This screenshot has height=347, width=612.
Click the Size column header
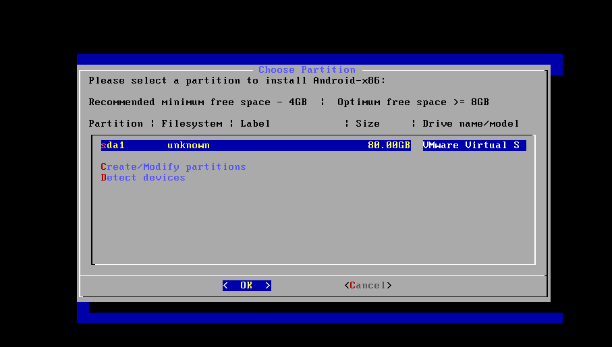[368, 123]
